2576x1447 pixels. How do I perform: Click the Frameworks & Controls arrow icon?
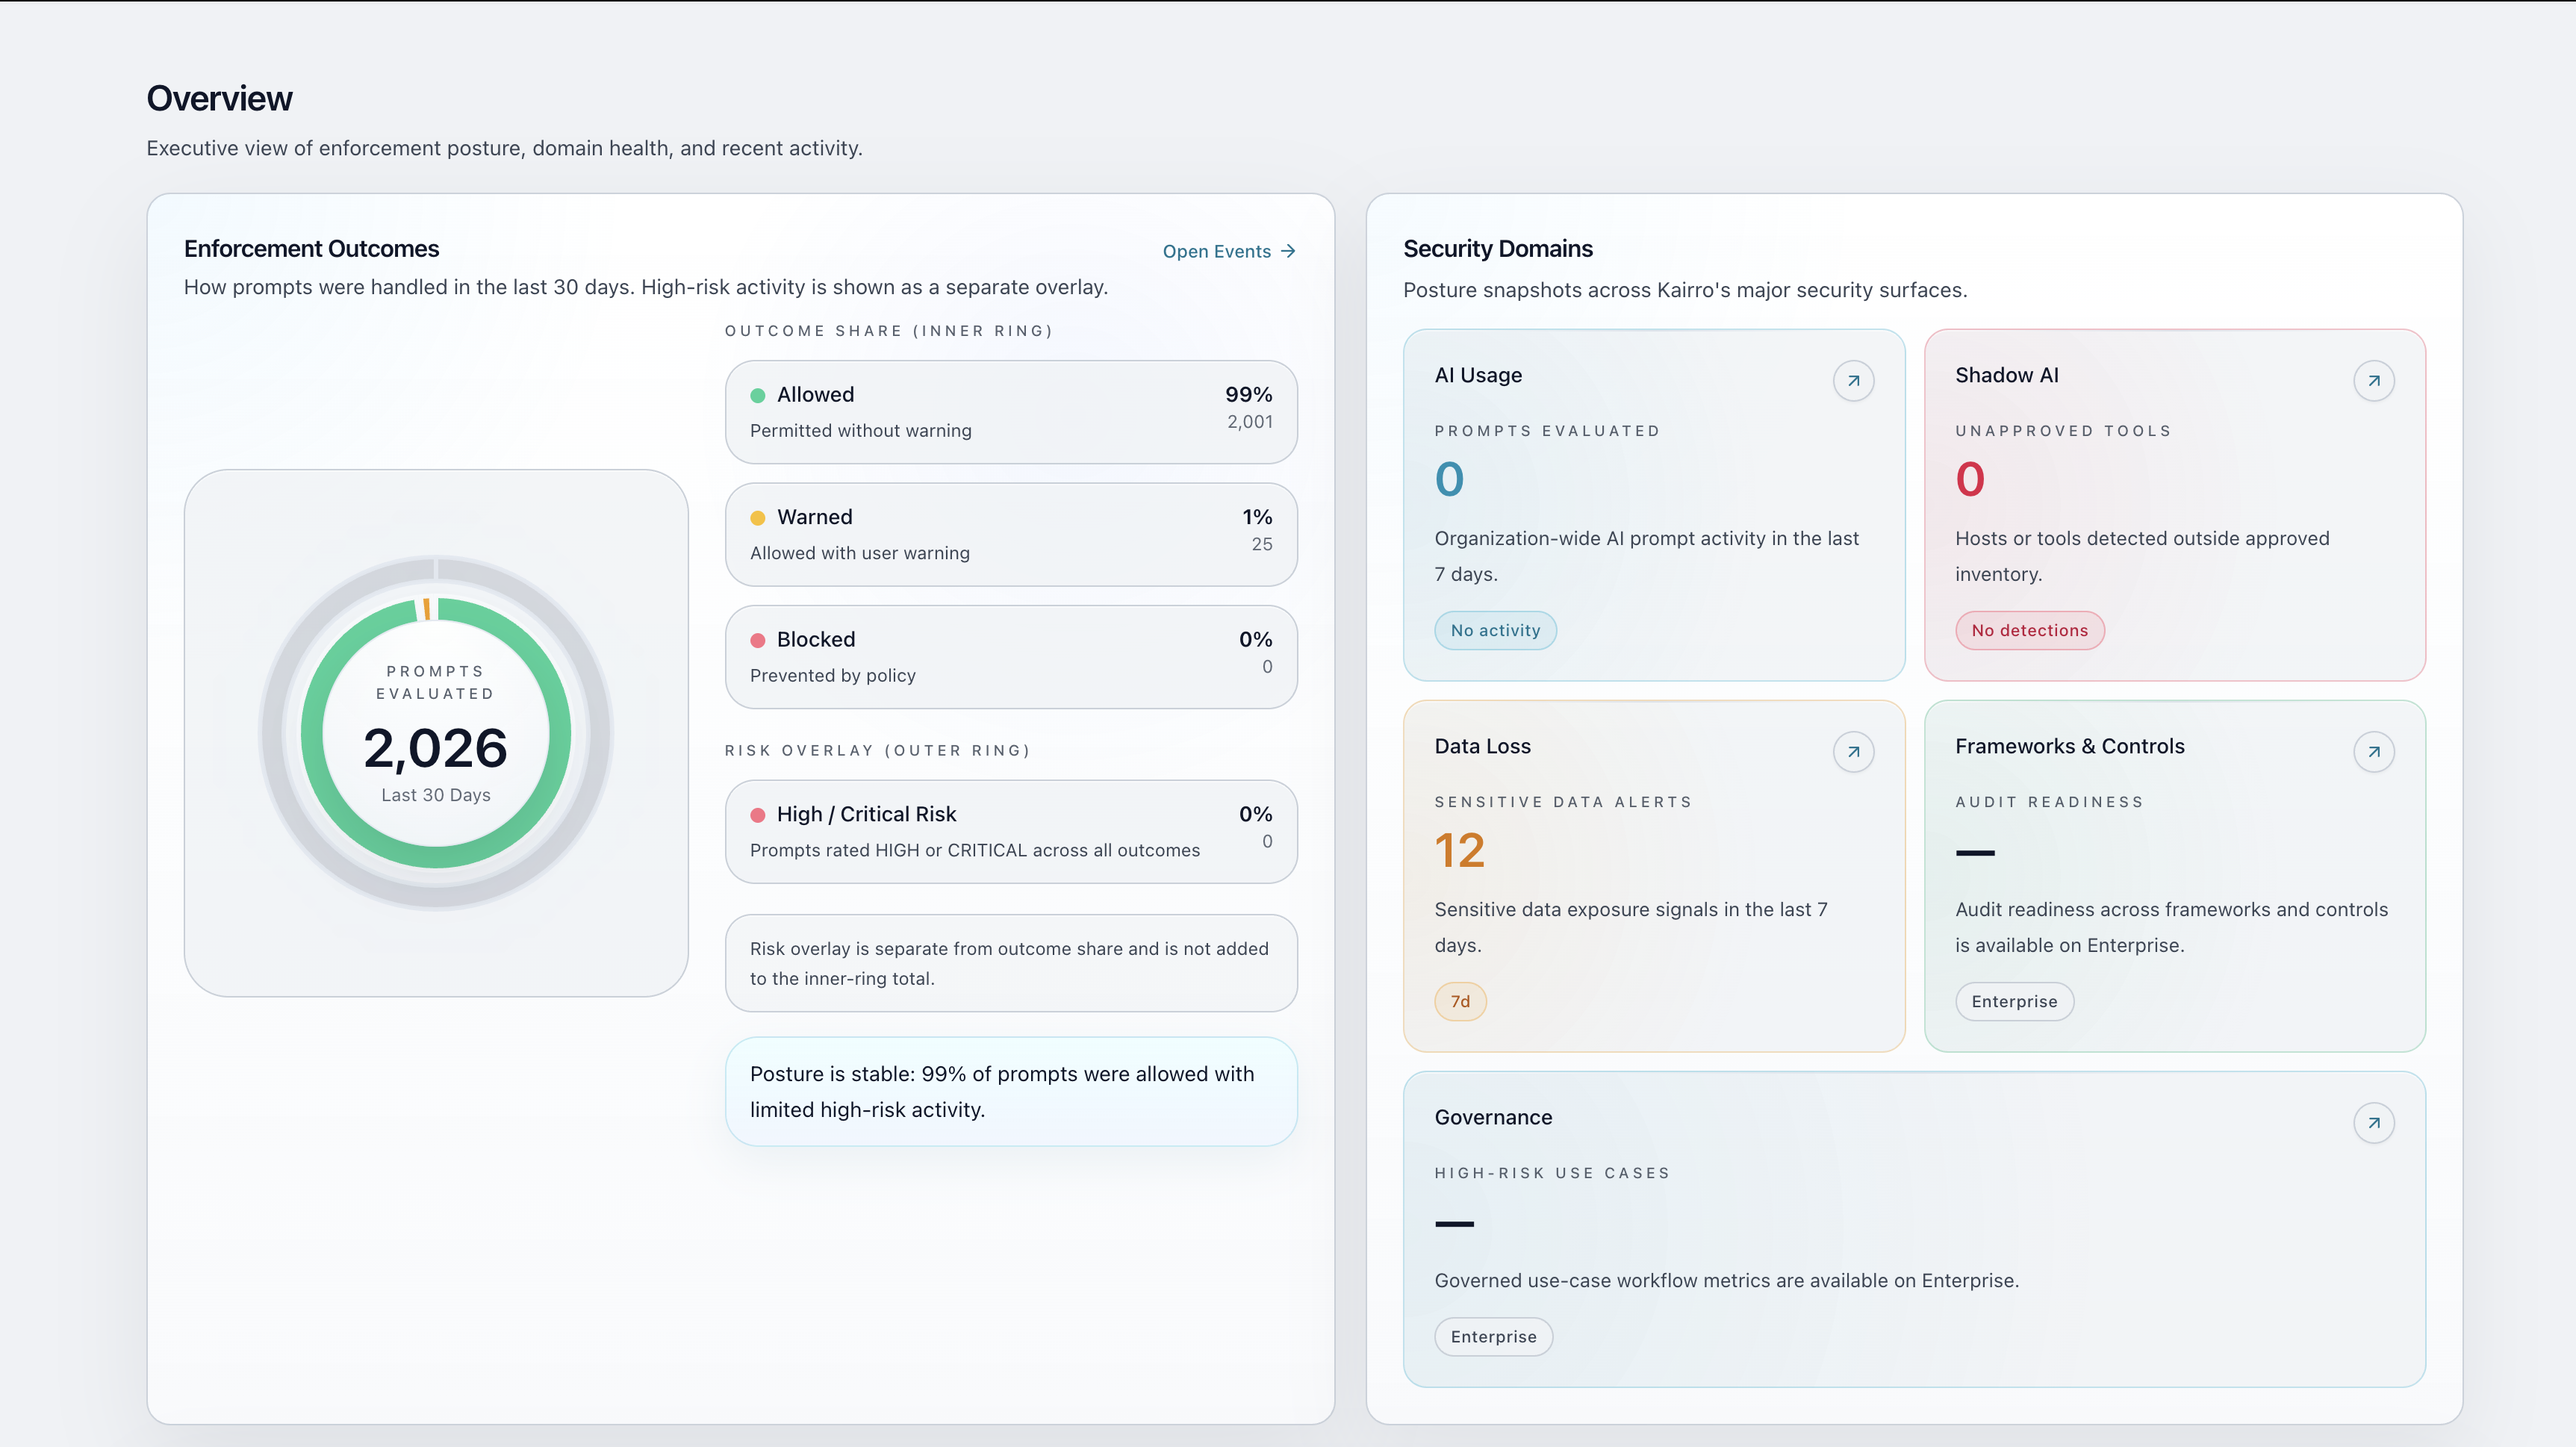pyautogui.click(x=2375, y=752)
